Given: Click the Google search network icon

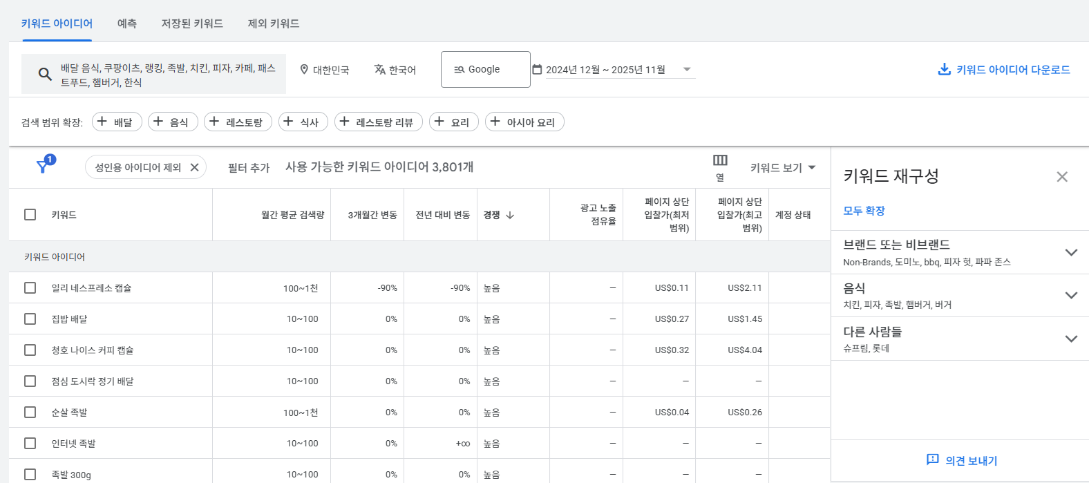Looking at the screenshot, I should tap(459, 70).
